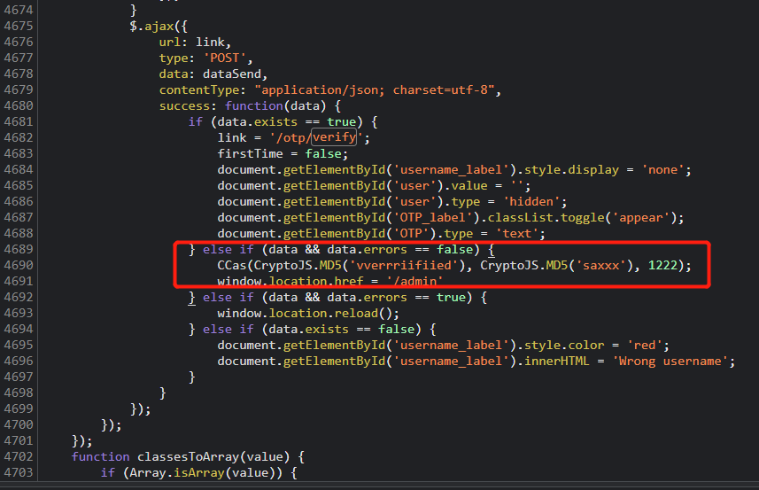Screen dimensions: 759x490
Task: Click 'data.exists == false' on line 4694
Action: point(341,330)
